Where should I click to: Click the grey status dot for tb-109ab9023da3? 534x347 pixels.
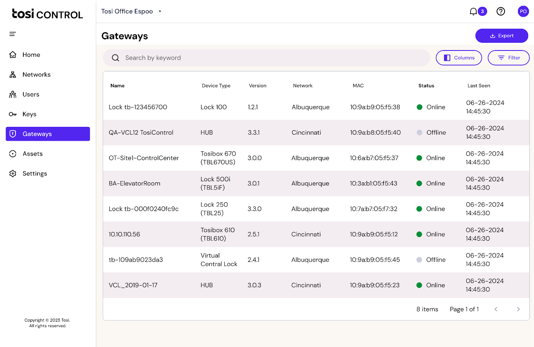tap(419, 260)
